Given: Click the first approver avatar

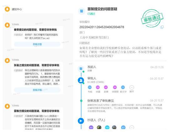Looking at the screenshot, I should click(90, 87).
